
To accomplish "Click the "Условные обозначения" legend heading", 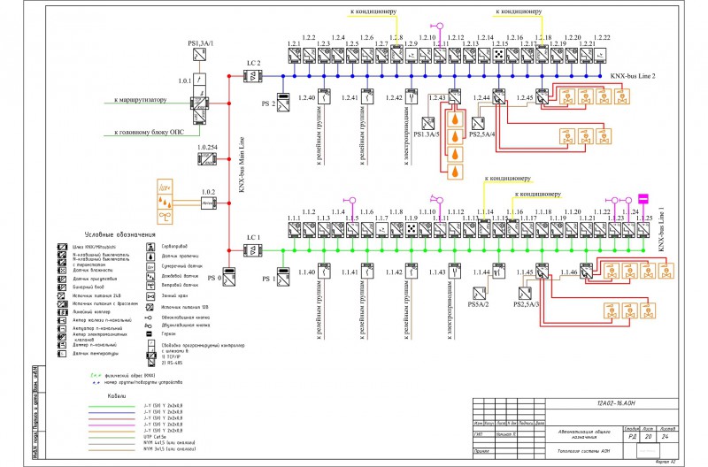I will 120,234.
